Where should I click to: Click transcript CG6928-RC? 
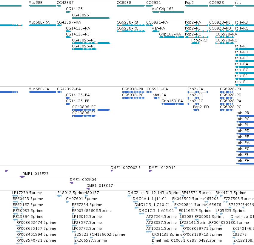coord(226,40)
